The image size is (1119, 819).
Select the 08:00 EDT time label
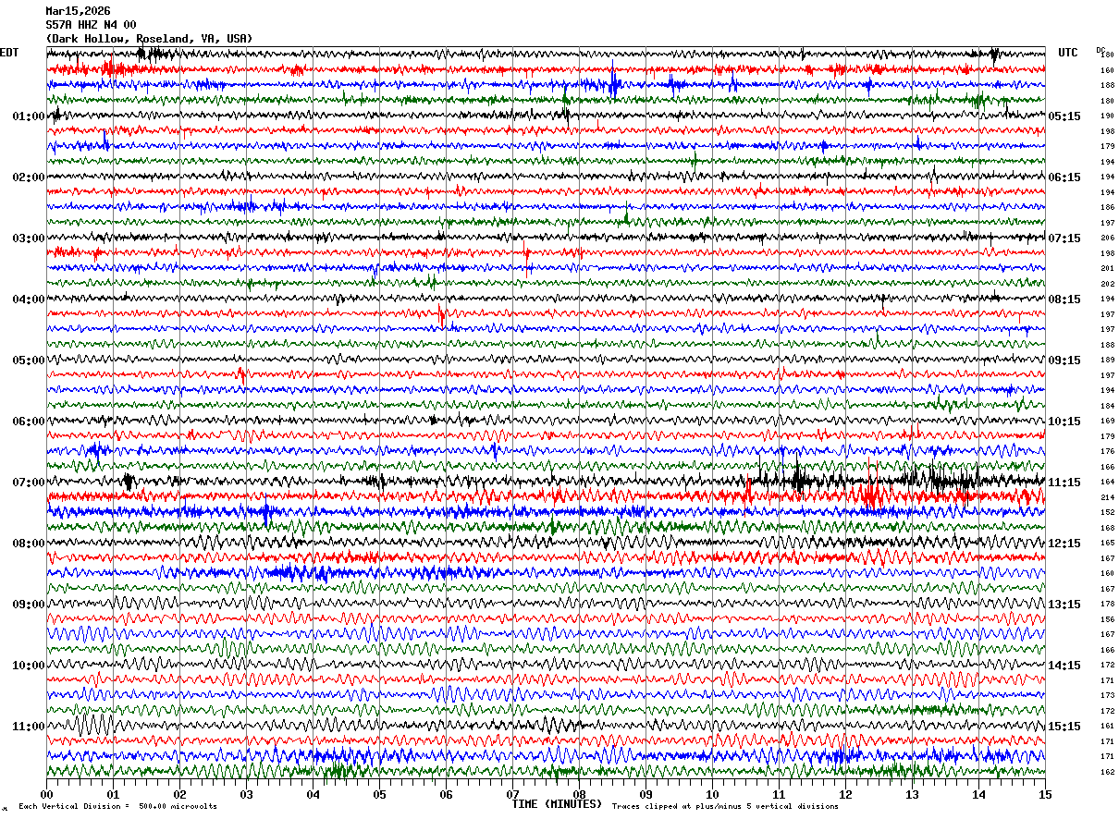(x=29, y=544)
